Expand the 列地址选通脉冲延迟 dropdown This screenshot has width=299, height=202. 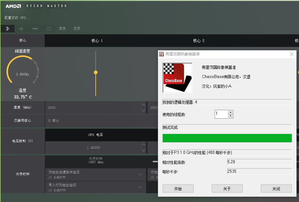(x=140, y=175)
